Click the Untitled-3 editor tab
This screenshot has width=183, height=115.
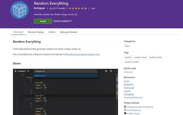point(22,71)
